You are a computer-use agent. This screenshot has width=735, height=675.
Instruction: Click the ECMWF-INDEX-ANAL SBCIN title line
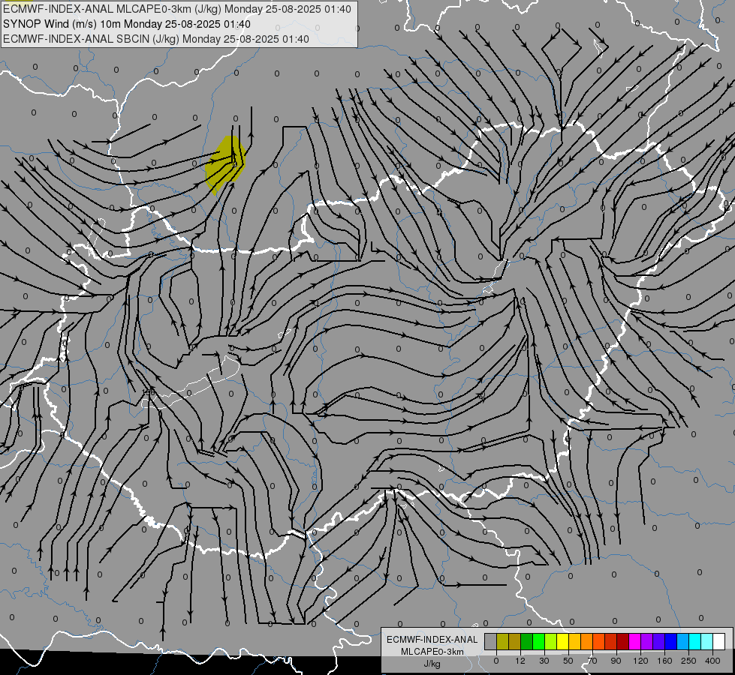[x=156, y=39]
